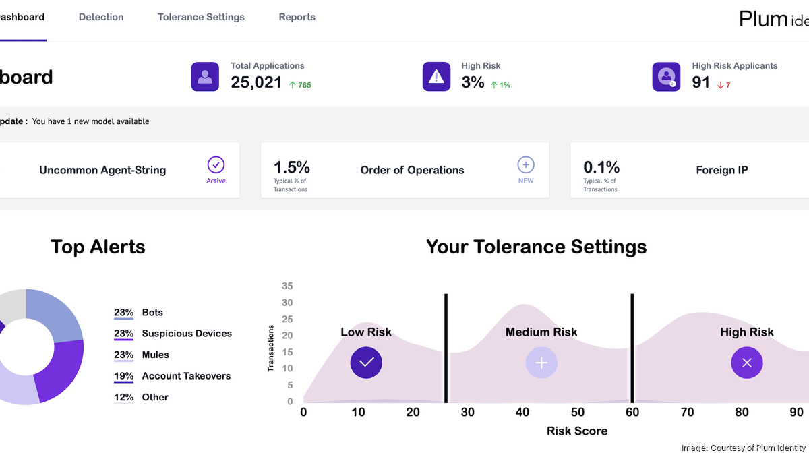This screenshot has width=809, height=455.
Task: Click the Foreign IP model card
Action: (x=721, y=171)
